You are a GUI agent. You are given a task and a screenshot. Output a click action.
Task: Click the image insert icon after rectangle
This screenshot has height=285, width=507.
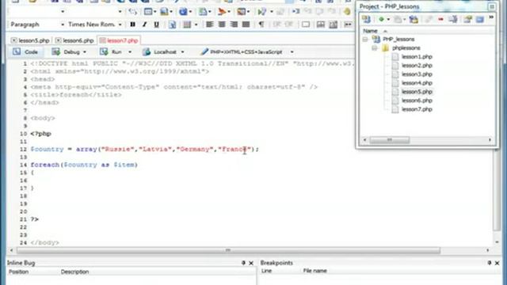[320, 25]
